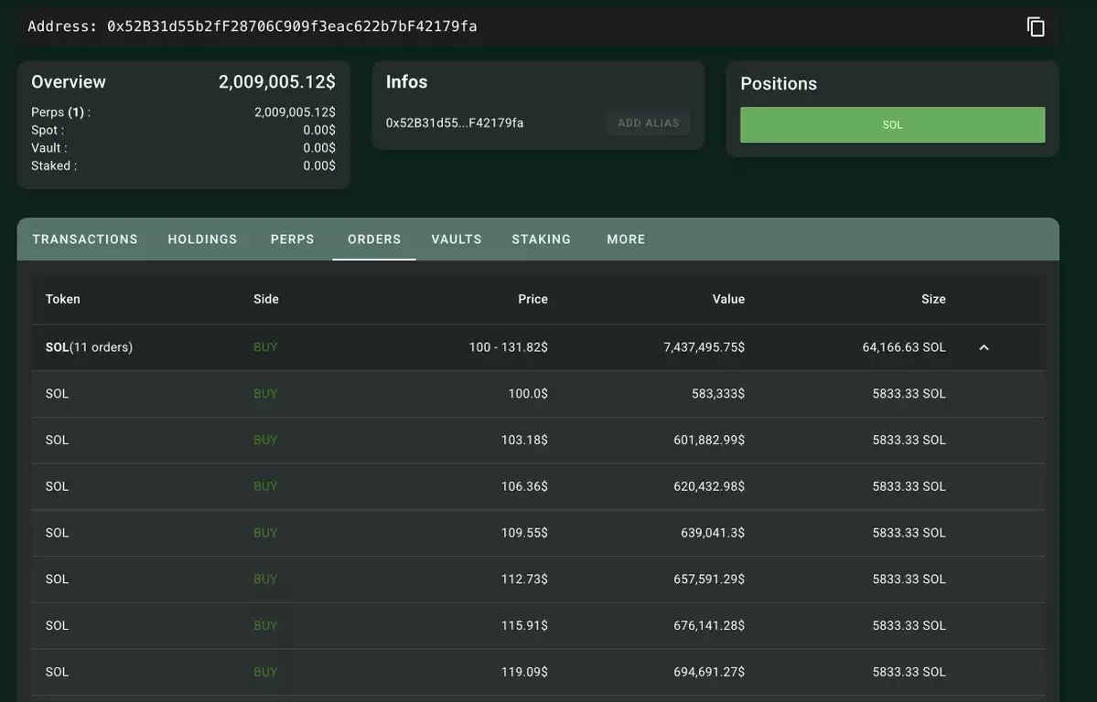
Task: Click the 103.18$ order price
Action: coord(525,440)
